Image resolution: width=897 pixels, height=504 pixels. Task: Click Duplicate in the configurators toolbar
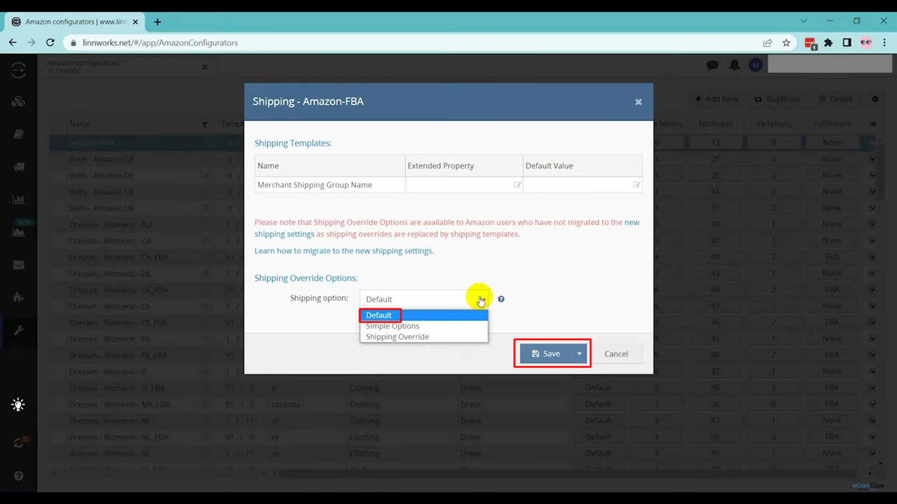[778, 99]
